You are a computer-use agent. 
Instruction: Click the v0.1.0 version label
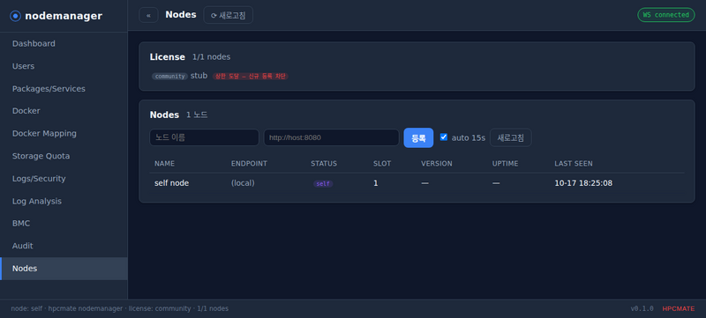(x=642, y=308)
